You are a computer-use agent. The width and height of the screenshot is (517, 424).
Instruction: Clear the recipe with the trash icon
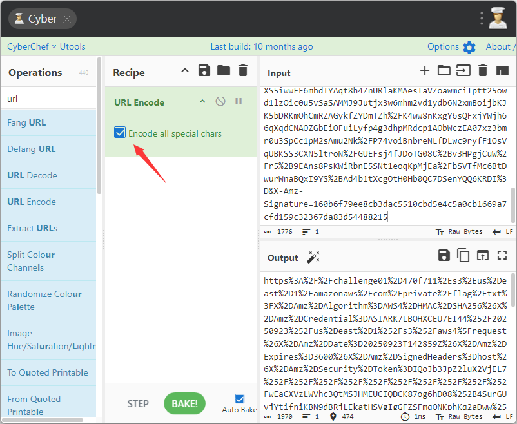(243, 71)
